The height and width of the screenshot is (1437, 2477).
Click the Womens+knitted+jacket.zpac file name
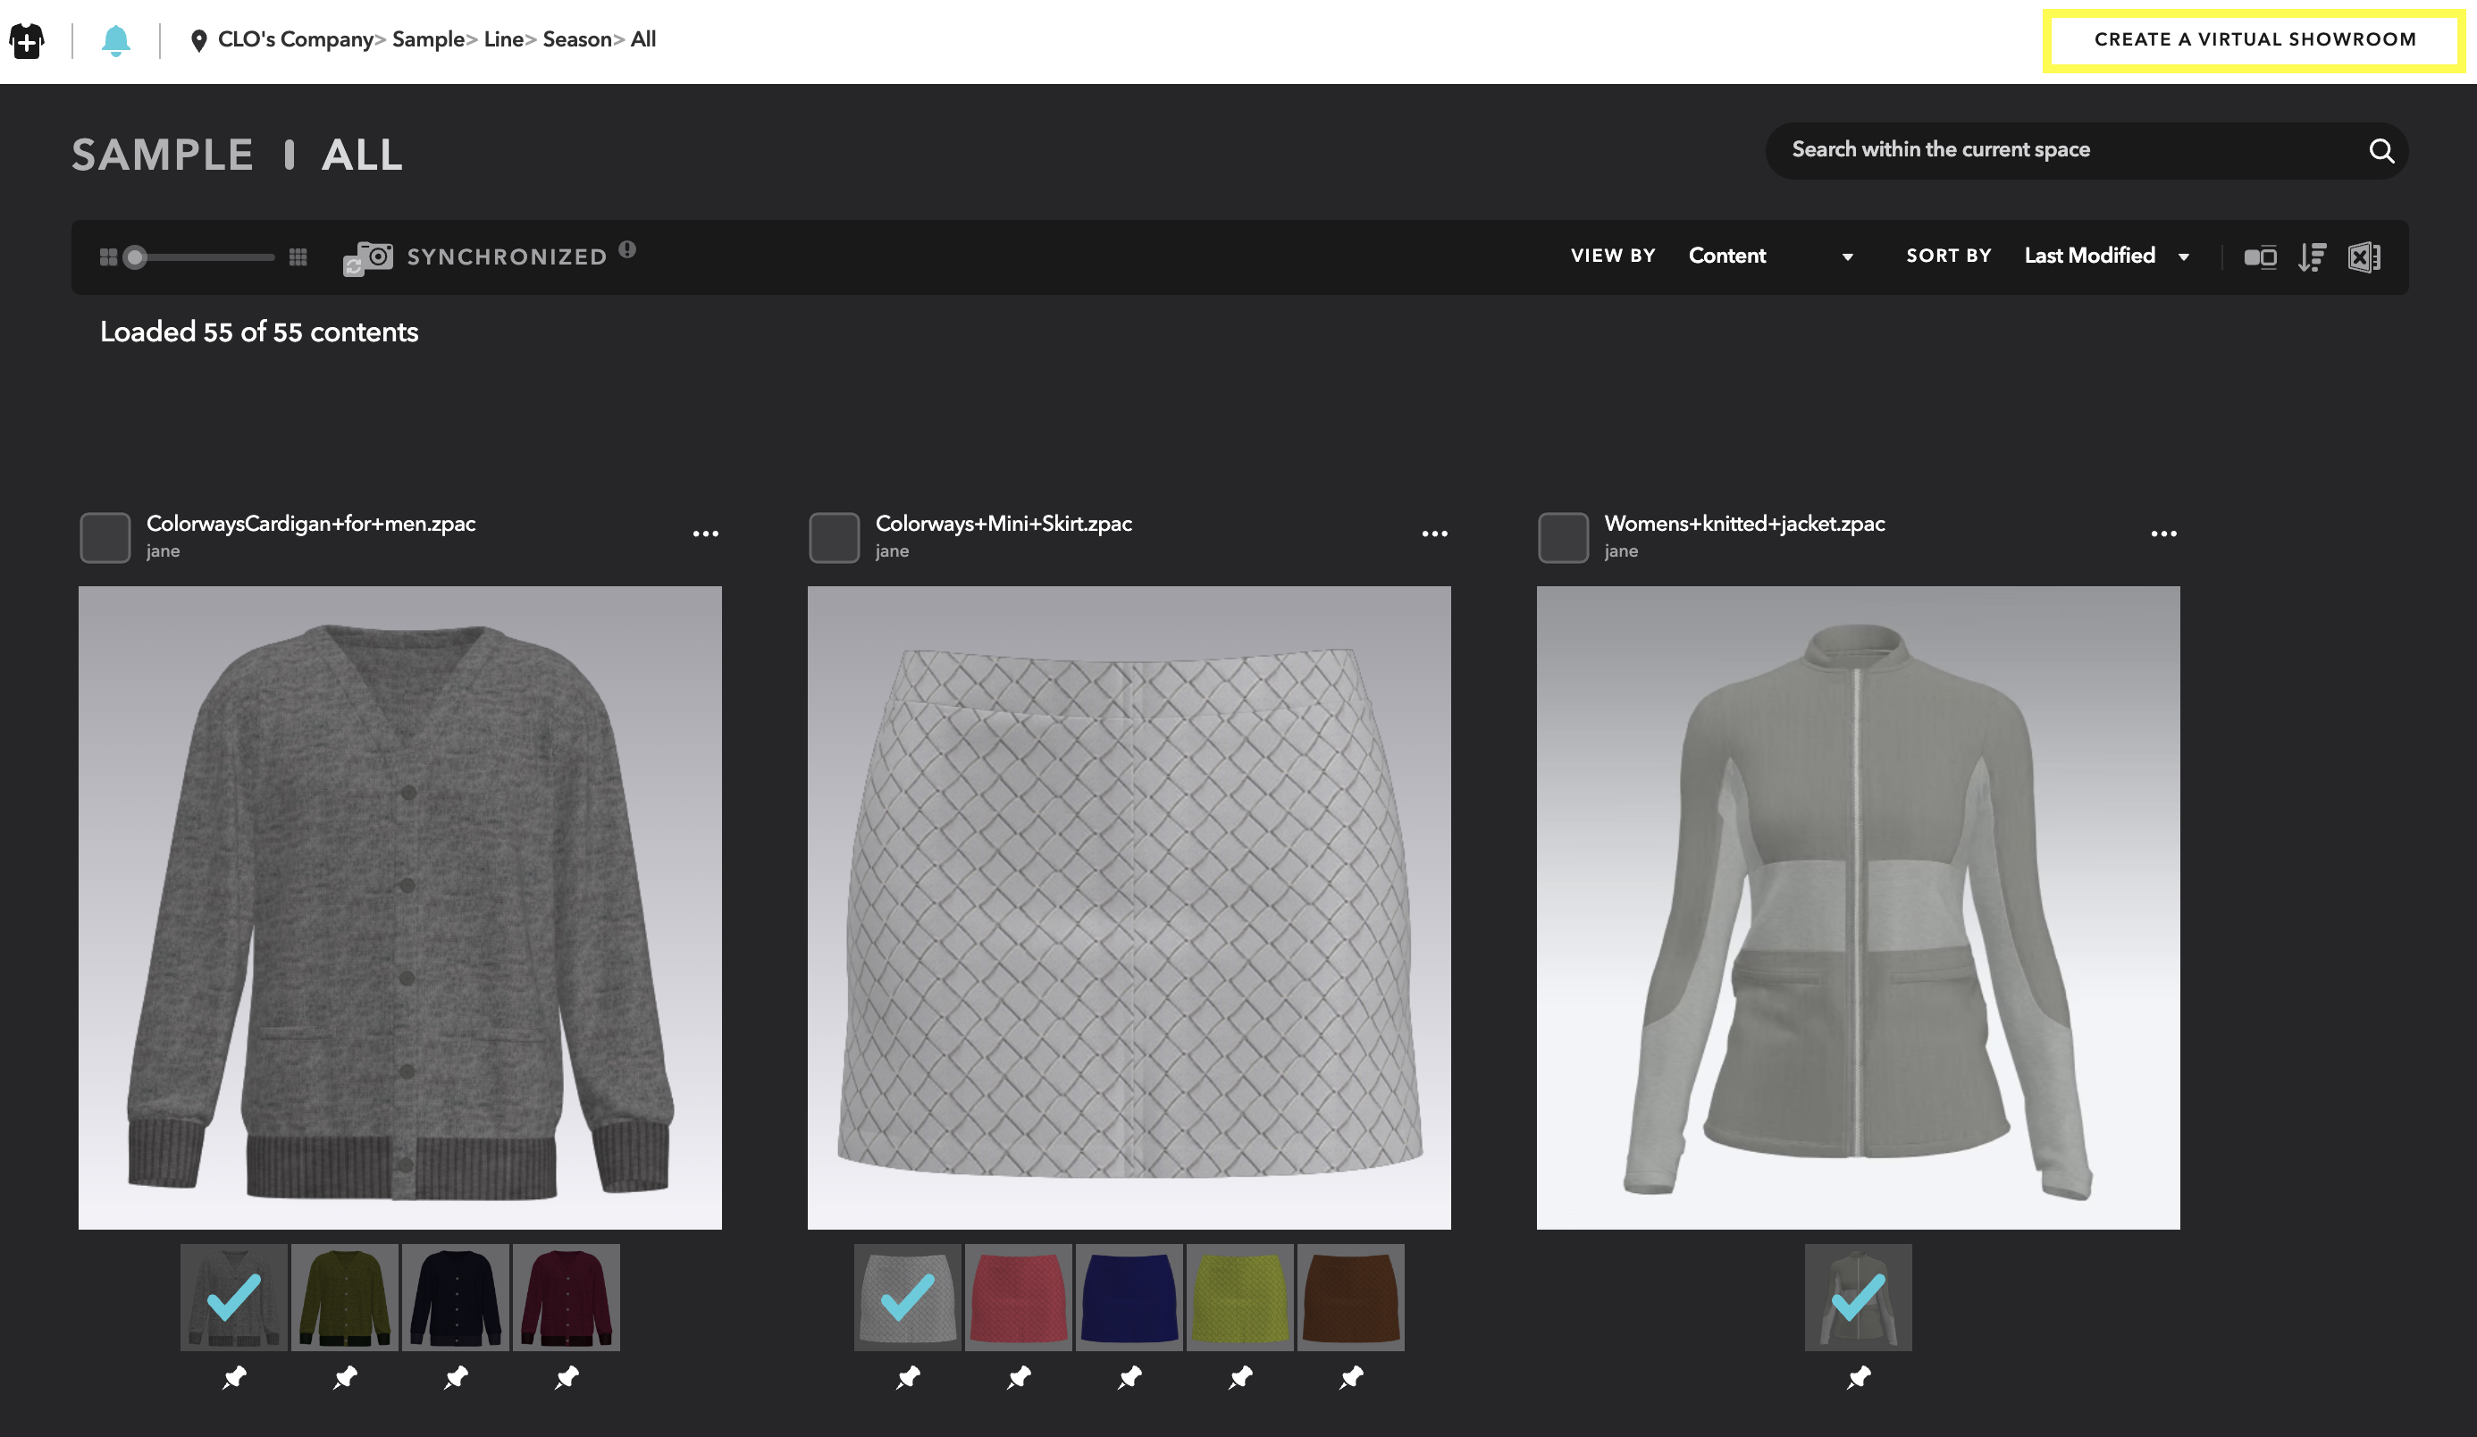pyautogui.click(x=1744, y=524)
